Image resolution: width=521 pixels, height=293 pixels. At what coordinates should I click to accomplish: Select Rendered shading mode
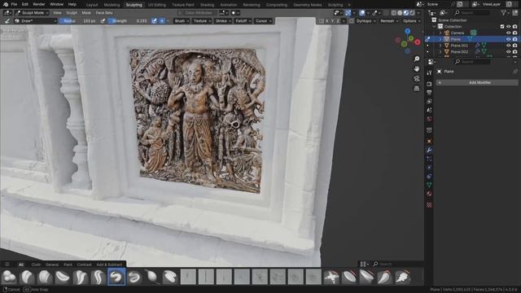[413, 13]
